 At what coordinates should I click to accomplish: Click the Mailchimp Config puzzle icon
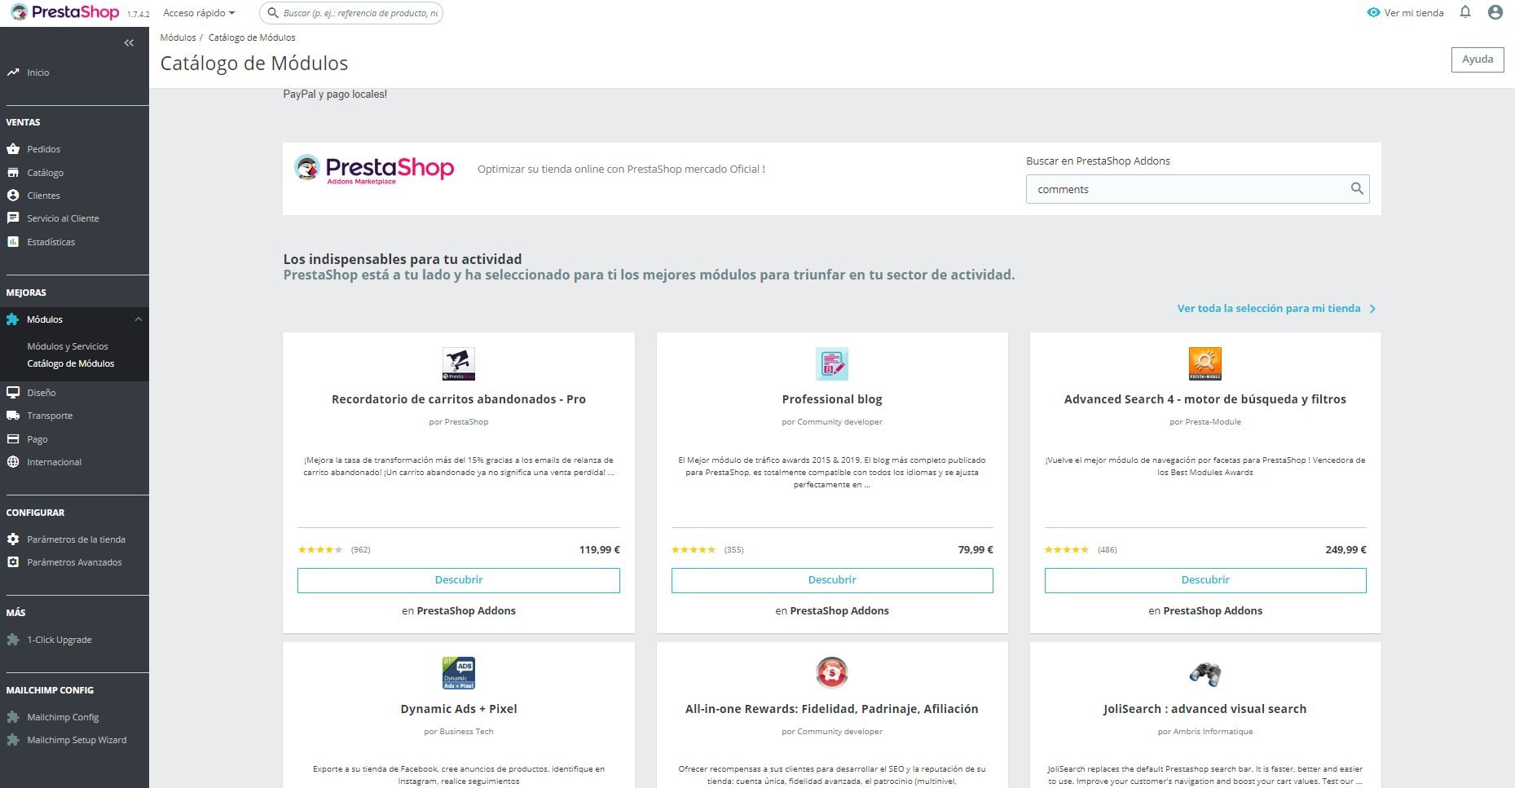(x=13, y=717)
